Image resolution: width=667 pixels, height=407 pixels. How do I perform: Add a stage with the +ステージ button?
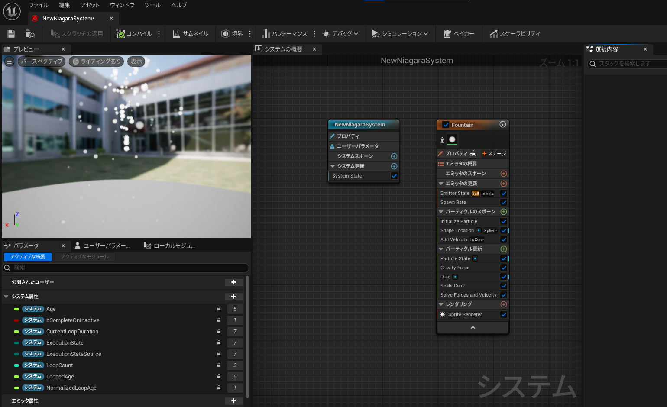[494, 153]
